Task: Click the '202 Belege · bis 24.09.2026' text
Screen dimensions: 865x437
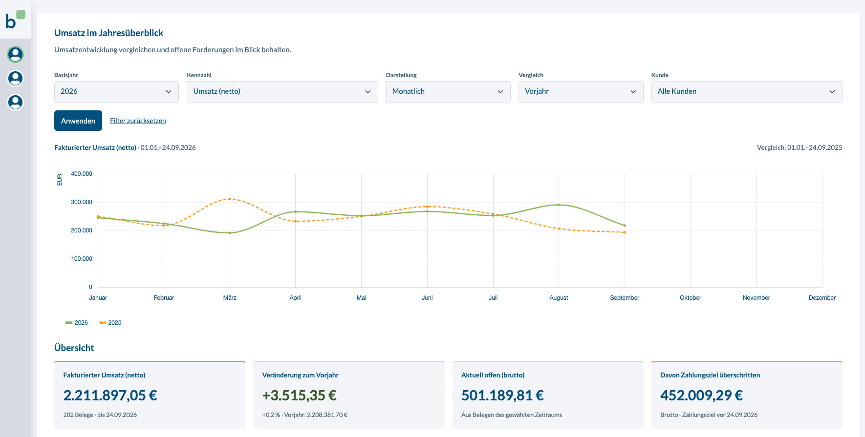Action: point(100,415)
